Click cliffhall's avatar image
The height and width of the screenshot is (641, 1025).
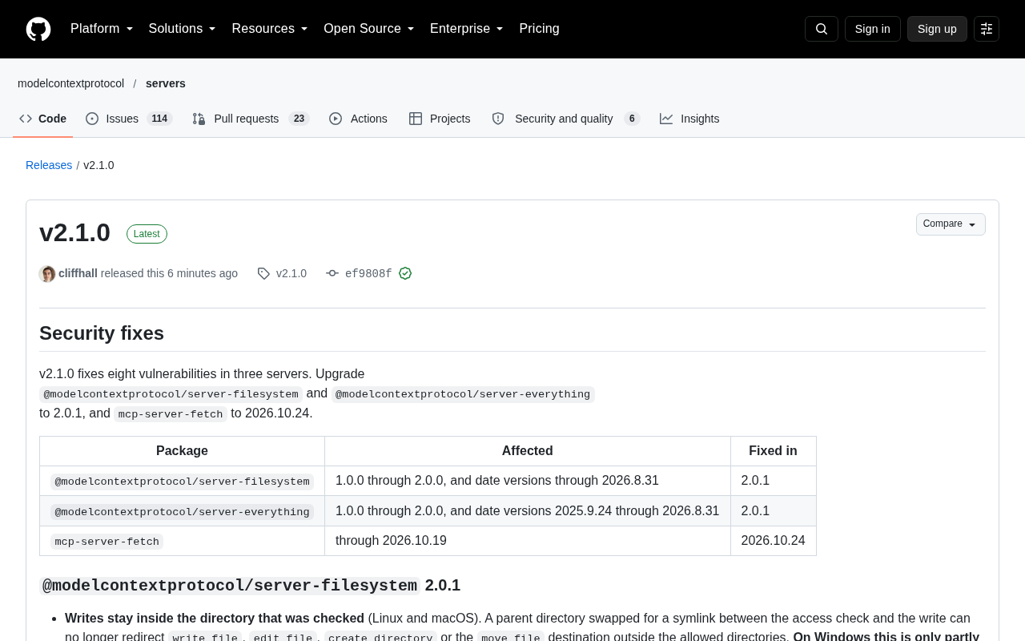click(x=47, y=274)
